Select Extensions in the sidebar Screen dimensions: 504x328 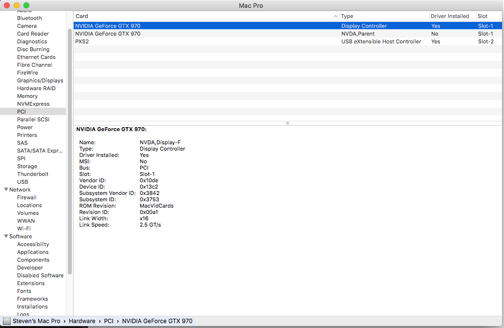pos(31,284)
